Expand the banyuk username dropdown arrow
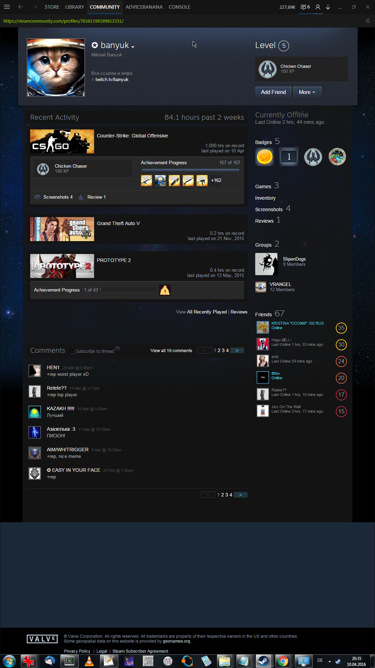The width and height of the screenshot is (375, 668). [x=133, y=47]
